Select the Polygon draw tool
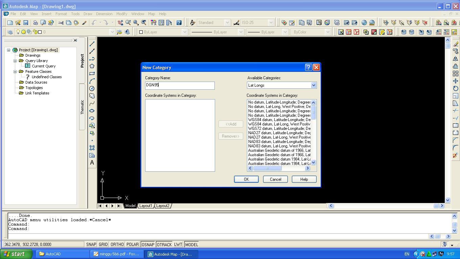This screenshot has height=259, width=460. pos(92,66)
